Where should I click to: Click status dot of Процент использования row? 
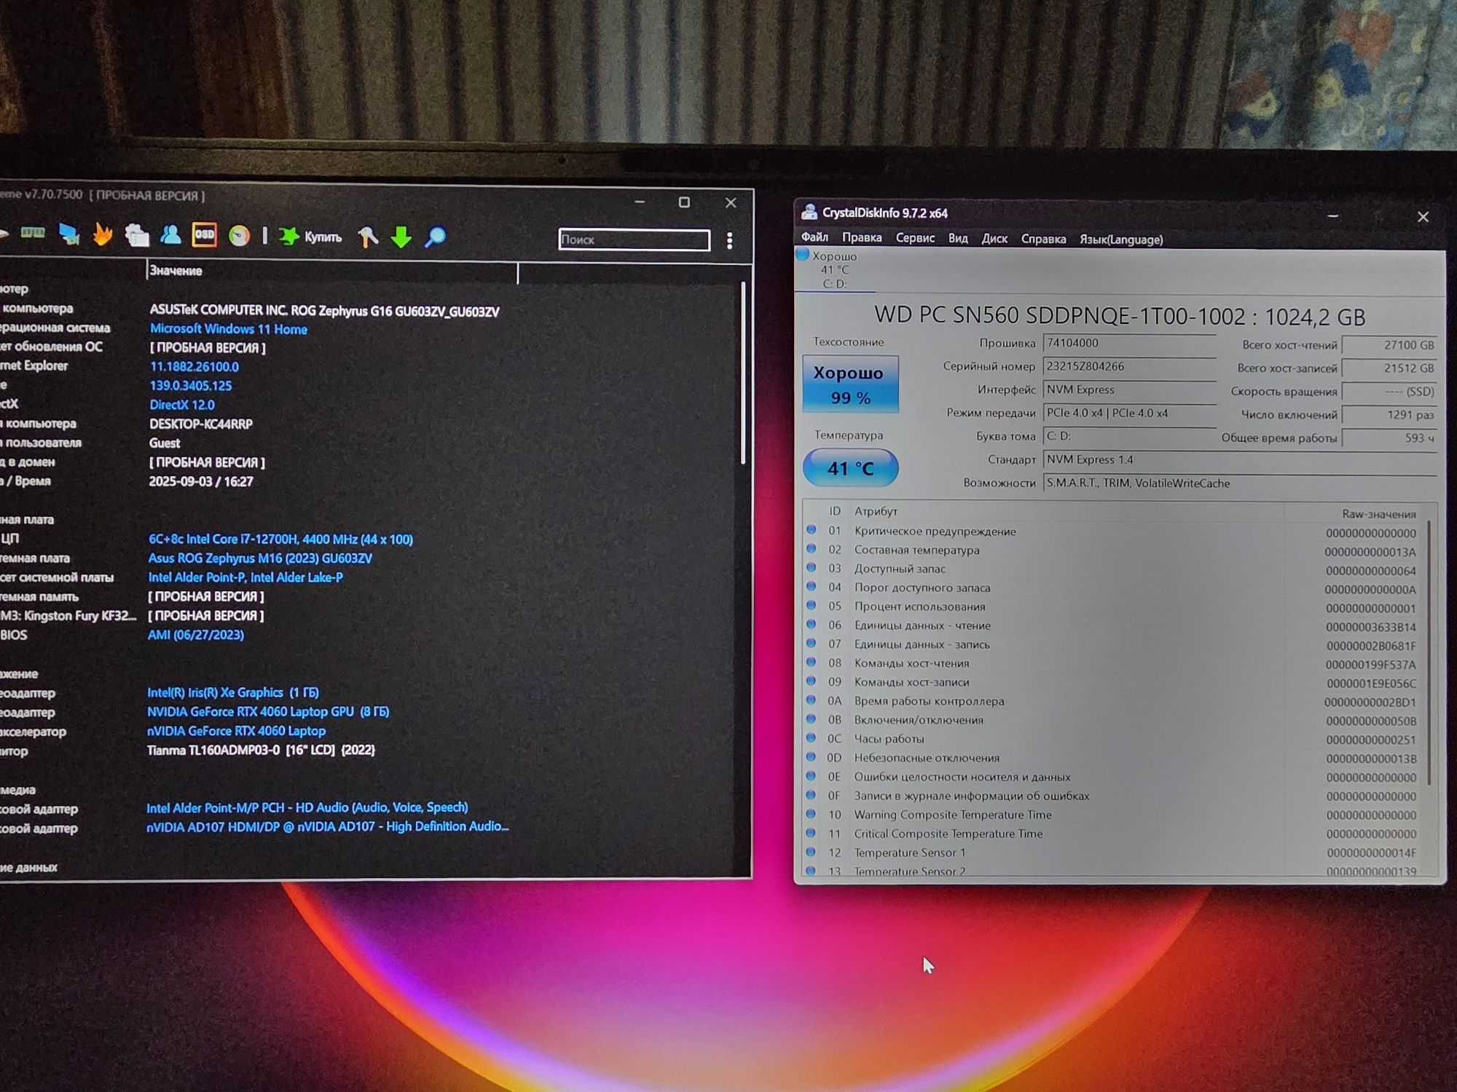(x=811, y=606)
